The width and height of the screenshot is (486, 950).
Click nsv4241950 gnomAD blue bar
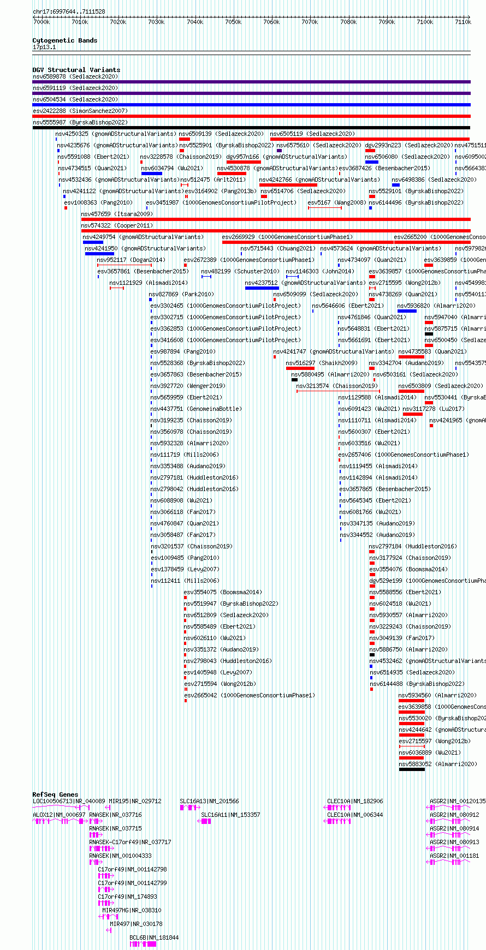click(x=99, y=254)
